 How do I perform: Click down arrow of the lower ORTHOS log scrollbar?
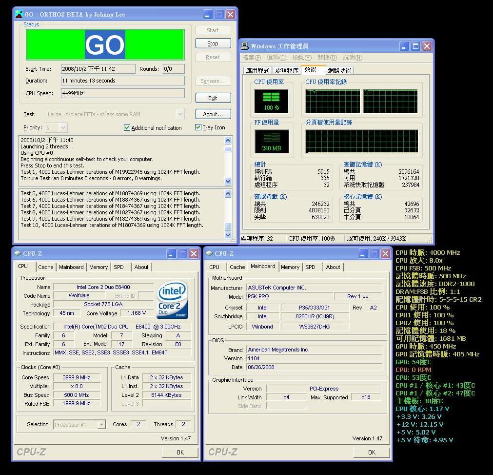(x=228, y=235)
